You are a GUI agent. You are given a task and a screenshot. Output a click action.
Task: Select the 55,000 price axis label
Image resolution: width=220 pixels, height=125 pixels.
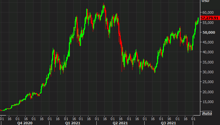(208, 22)
